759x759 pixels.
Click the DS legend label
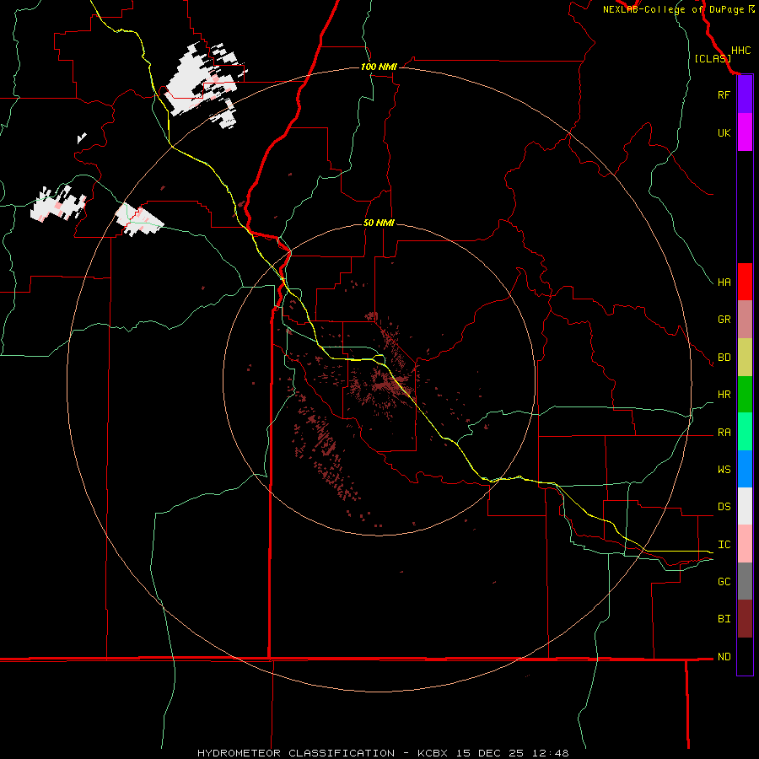point(724,506)
